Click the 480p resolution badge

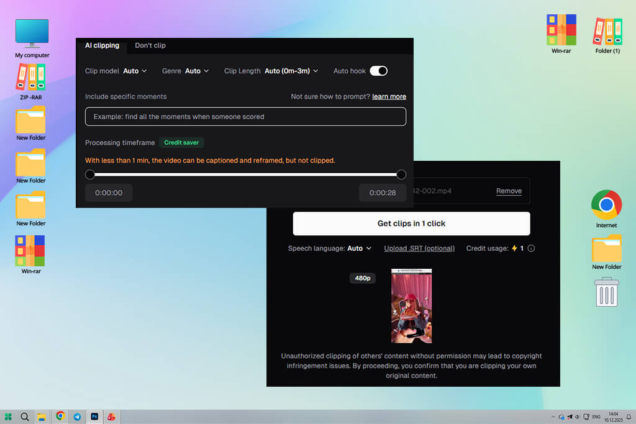click(x=363, y=278)
